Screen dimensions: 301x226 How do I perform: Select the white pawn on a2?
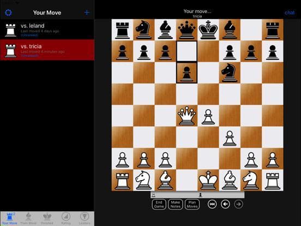tap(122, 159)
